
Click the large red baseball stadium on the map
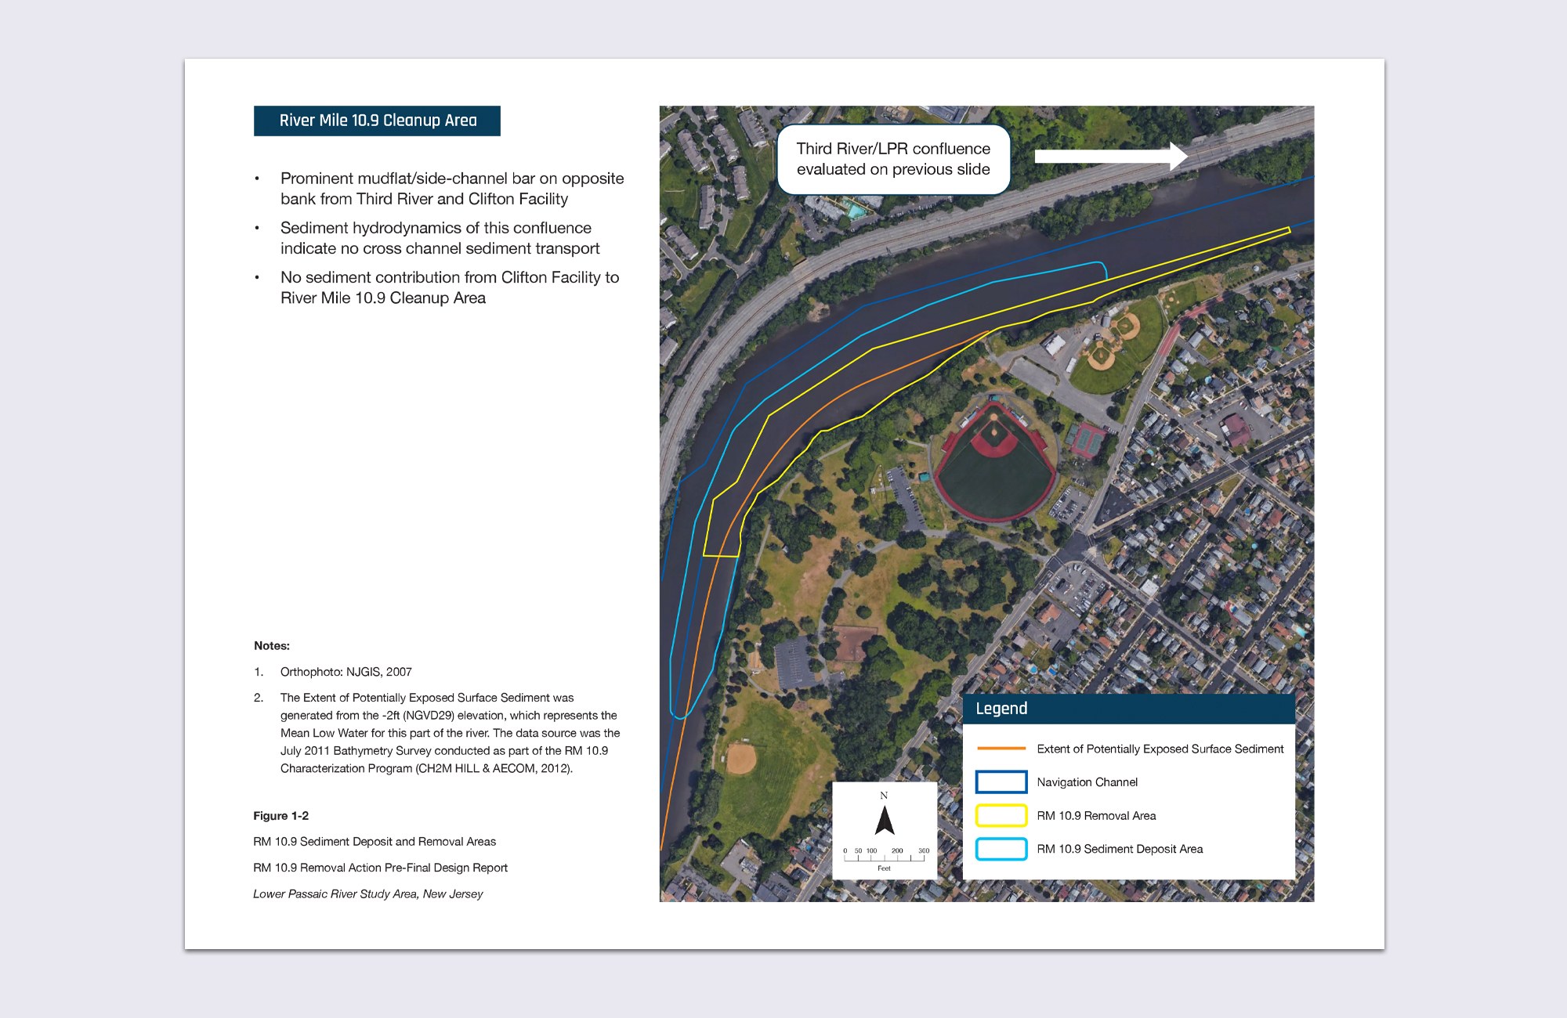click(995, 462)
